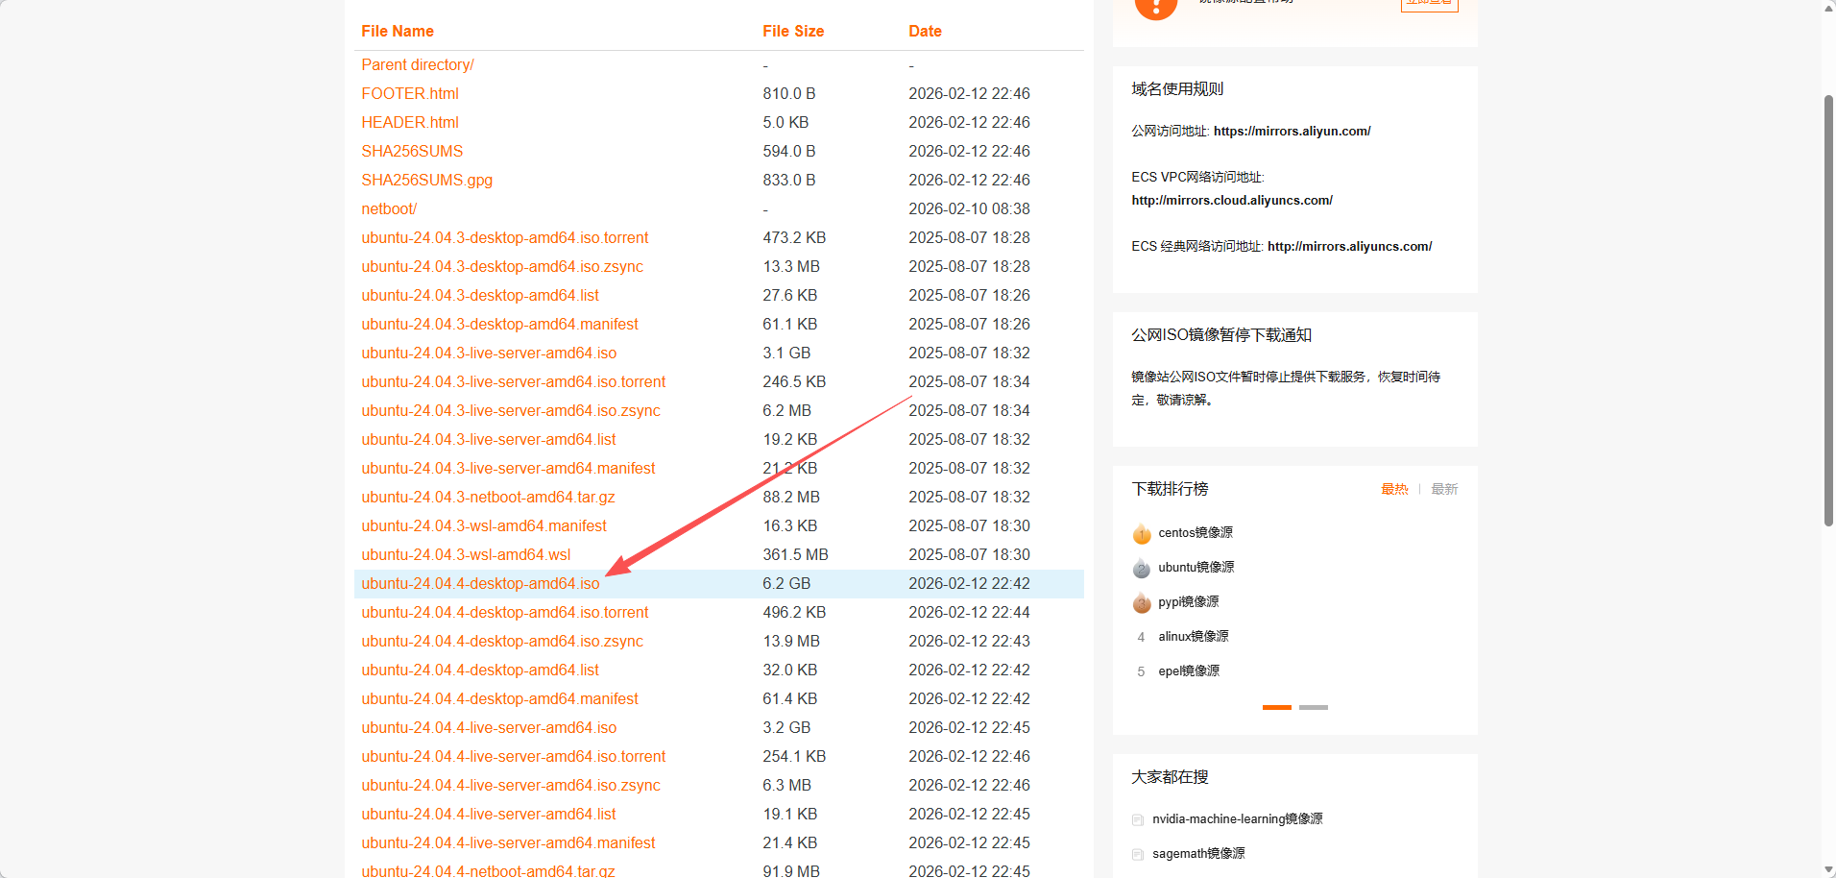Click the 361.5 MB file size cell
The image size is (1836, 878).
(795, 554)
